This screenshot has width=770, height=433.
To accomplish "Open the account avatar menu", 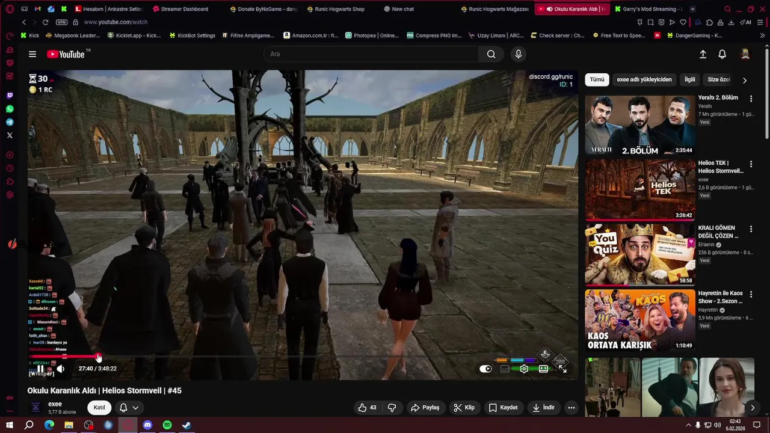I will (745, 54).
